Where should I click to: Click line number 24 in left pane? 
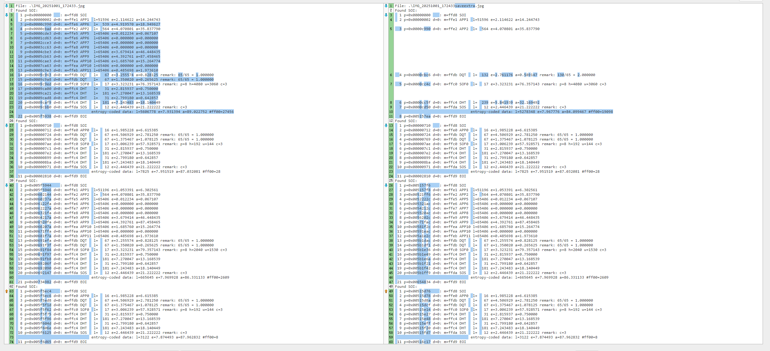pyautogui.click(x=11, y=112)
